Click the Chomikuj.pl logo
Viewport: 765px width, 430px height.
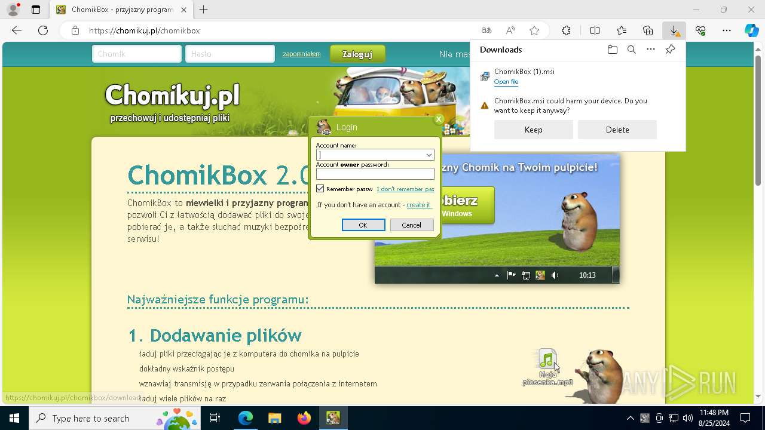click(x=172, y=96)
